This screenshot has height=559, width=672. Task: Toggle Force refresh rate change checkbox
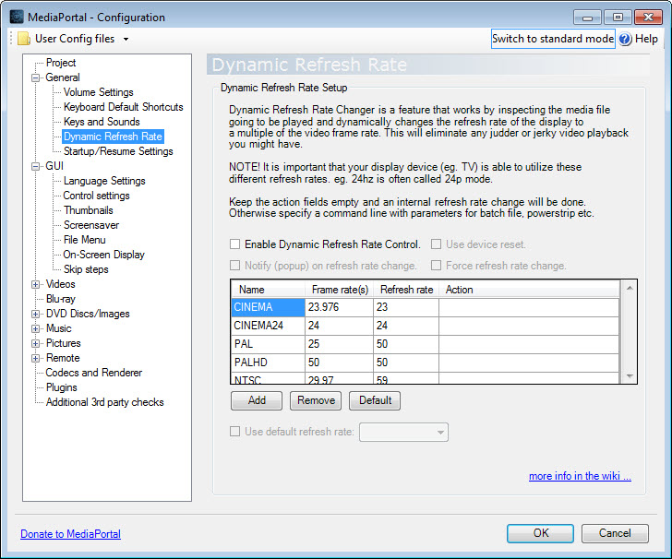coord(436,266)
